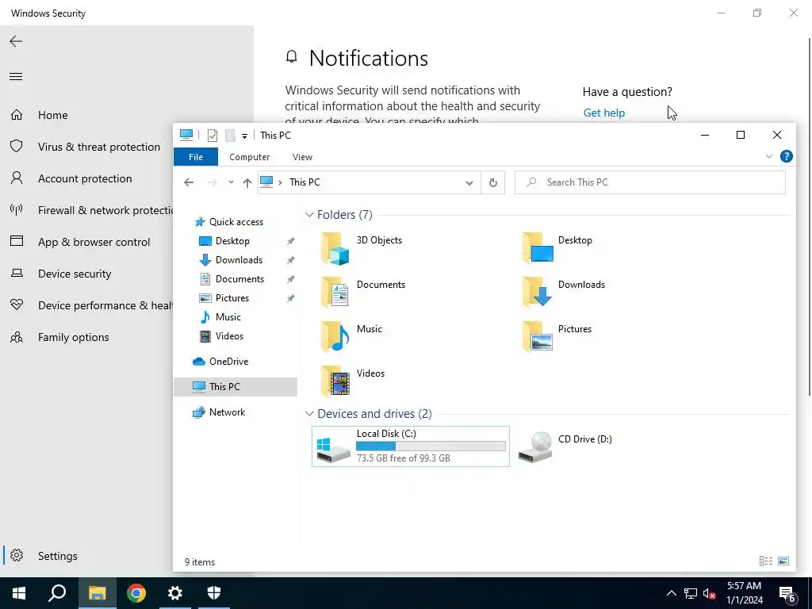Go up one folder level arrow
Viewport: 812px width, 609px height.
pos(247,182)
